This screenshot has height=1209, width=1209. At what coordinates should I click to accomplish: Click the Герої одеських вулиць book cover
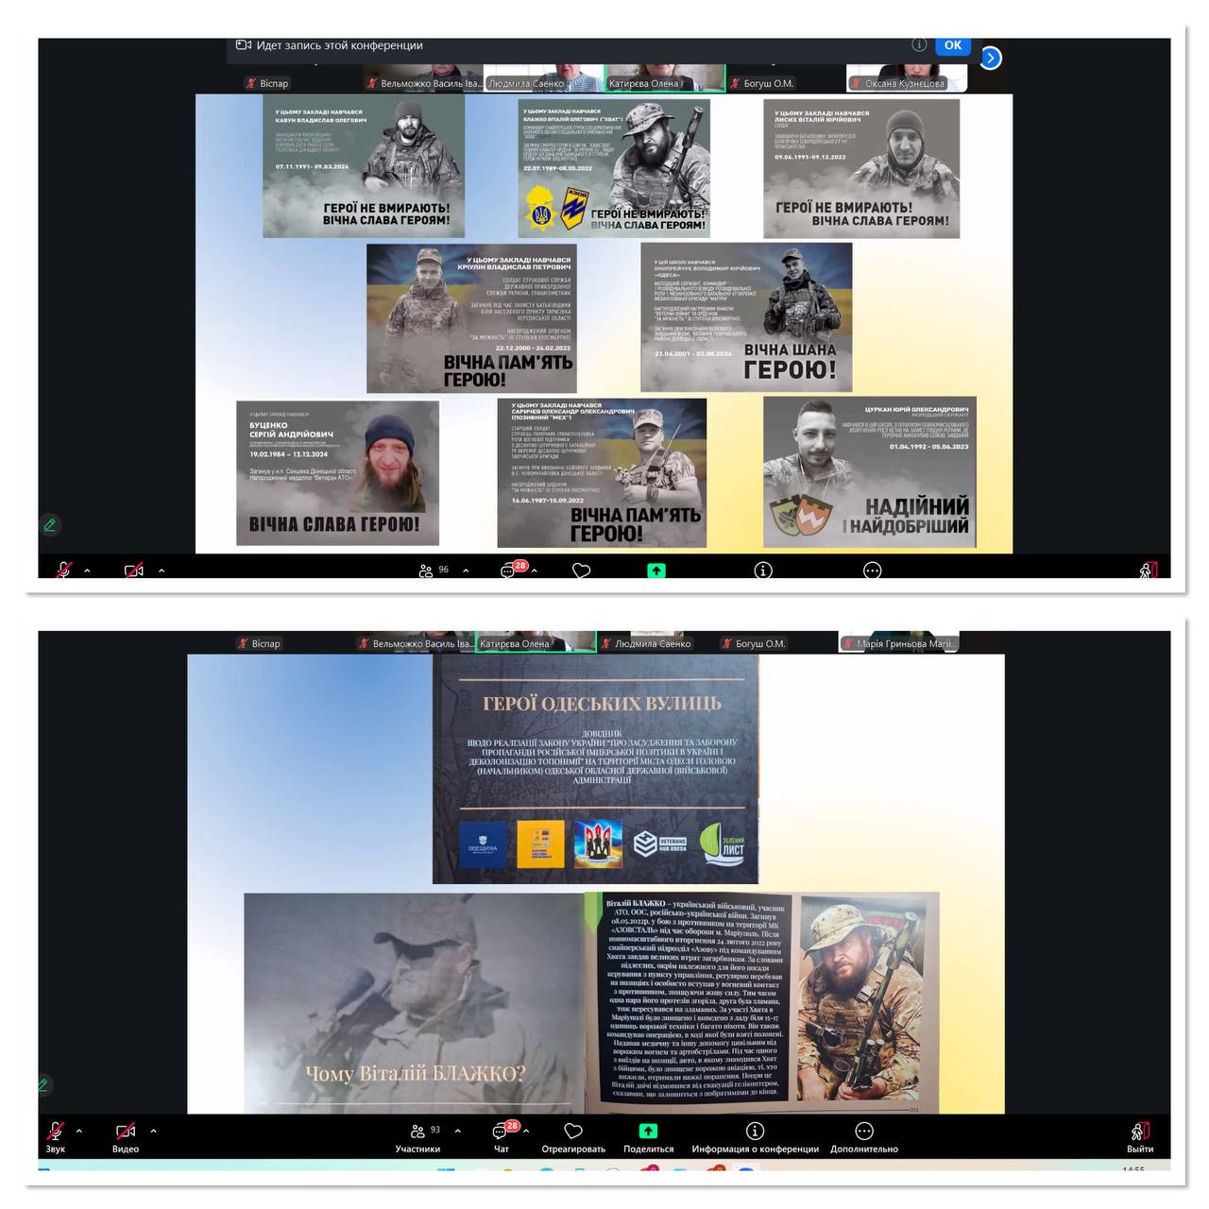(596, 769)
